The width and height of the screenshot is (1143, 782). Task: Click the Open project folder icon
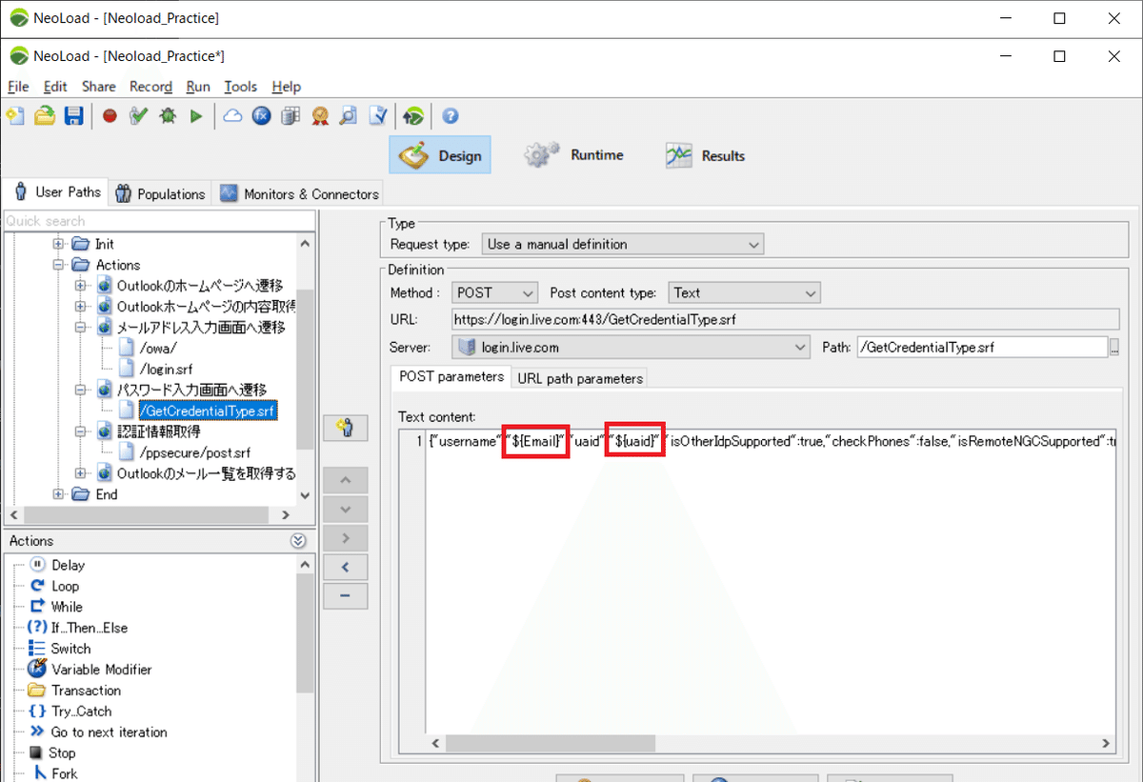pyautogui.click(x=45, y=116)
